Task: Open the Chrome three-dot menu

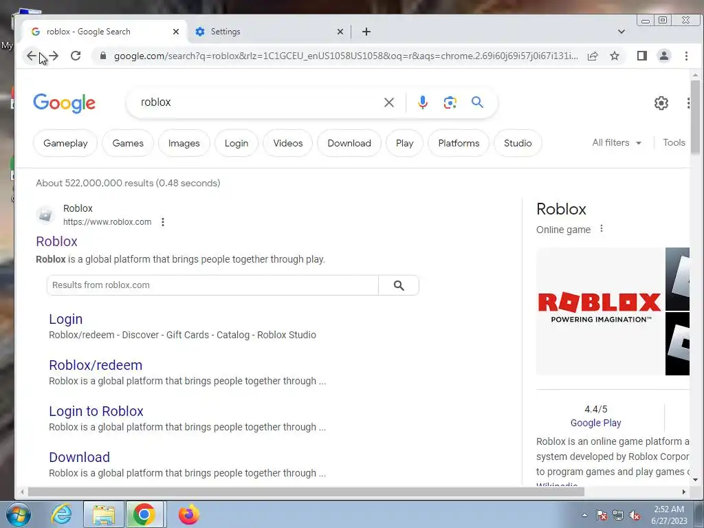Action: (686, 56)
